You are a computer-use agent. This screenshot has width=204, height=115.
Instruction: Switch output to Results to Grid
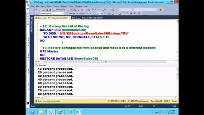pos(116,13)
